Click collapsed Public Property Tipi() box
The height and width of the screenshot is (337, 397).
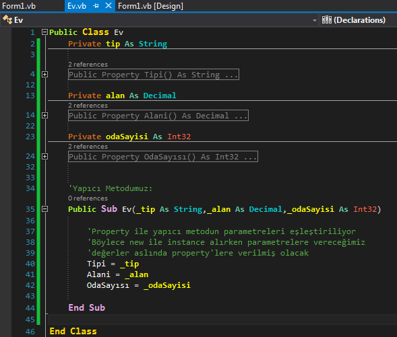coord(154,75)
